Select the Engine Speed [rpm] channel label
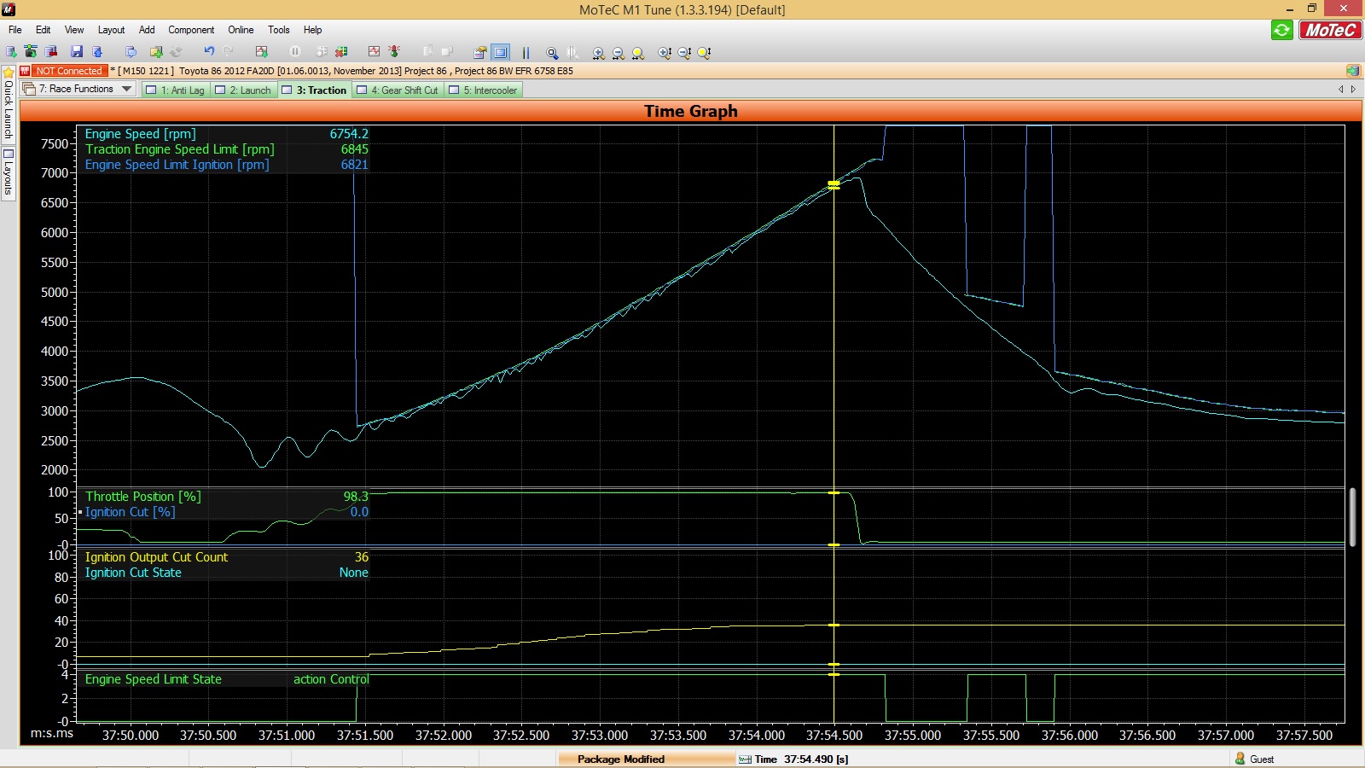 point(141,134)
